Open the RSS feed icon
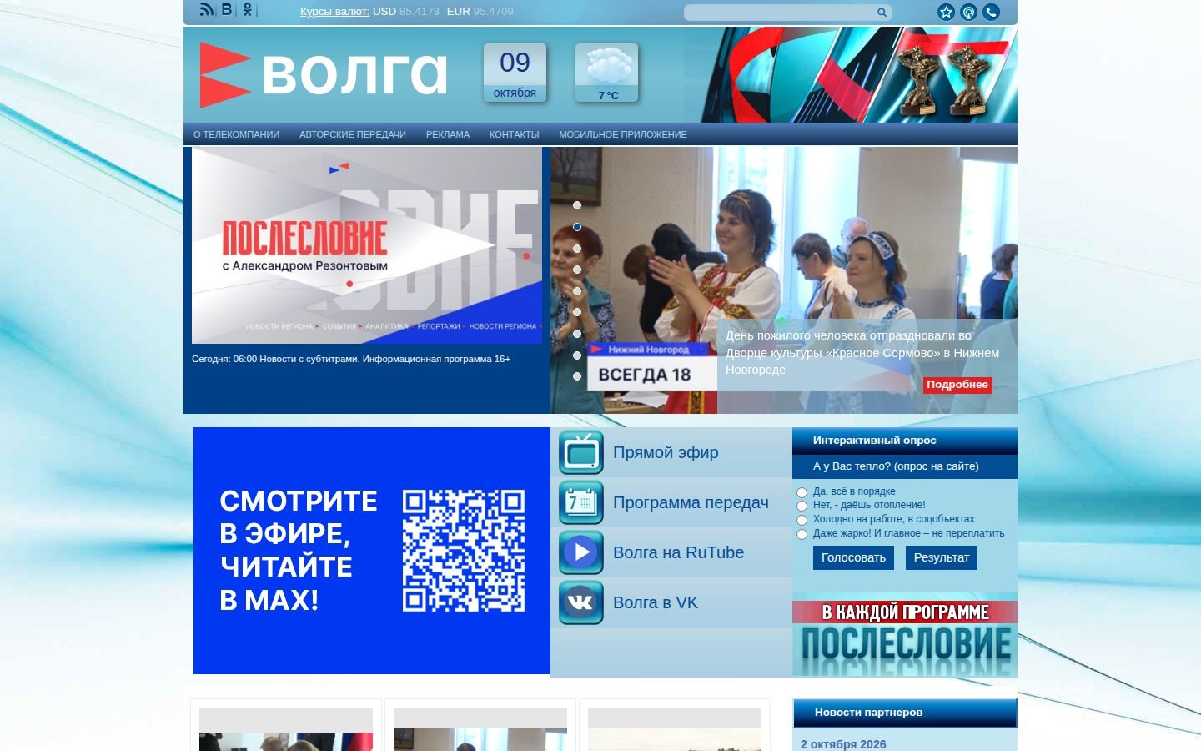Viewport: 1201px width, 751px height. tap(207, 10)
